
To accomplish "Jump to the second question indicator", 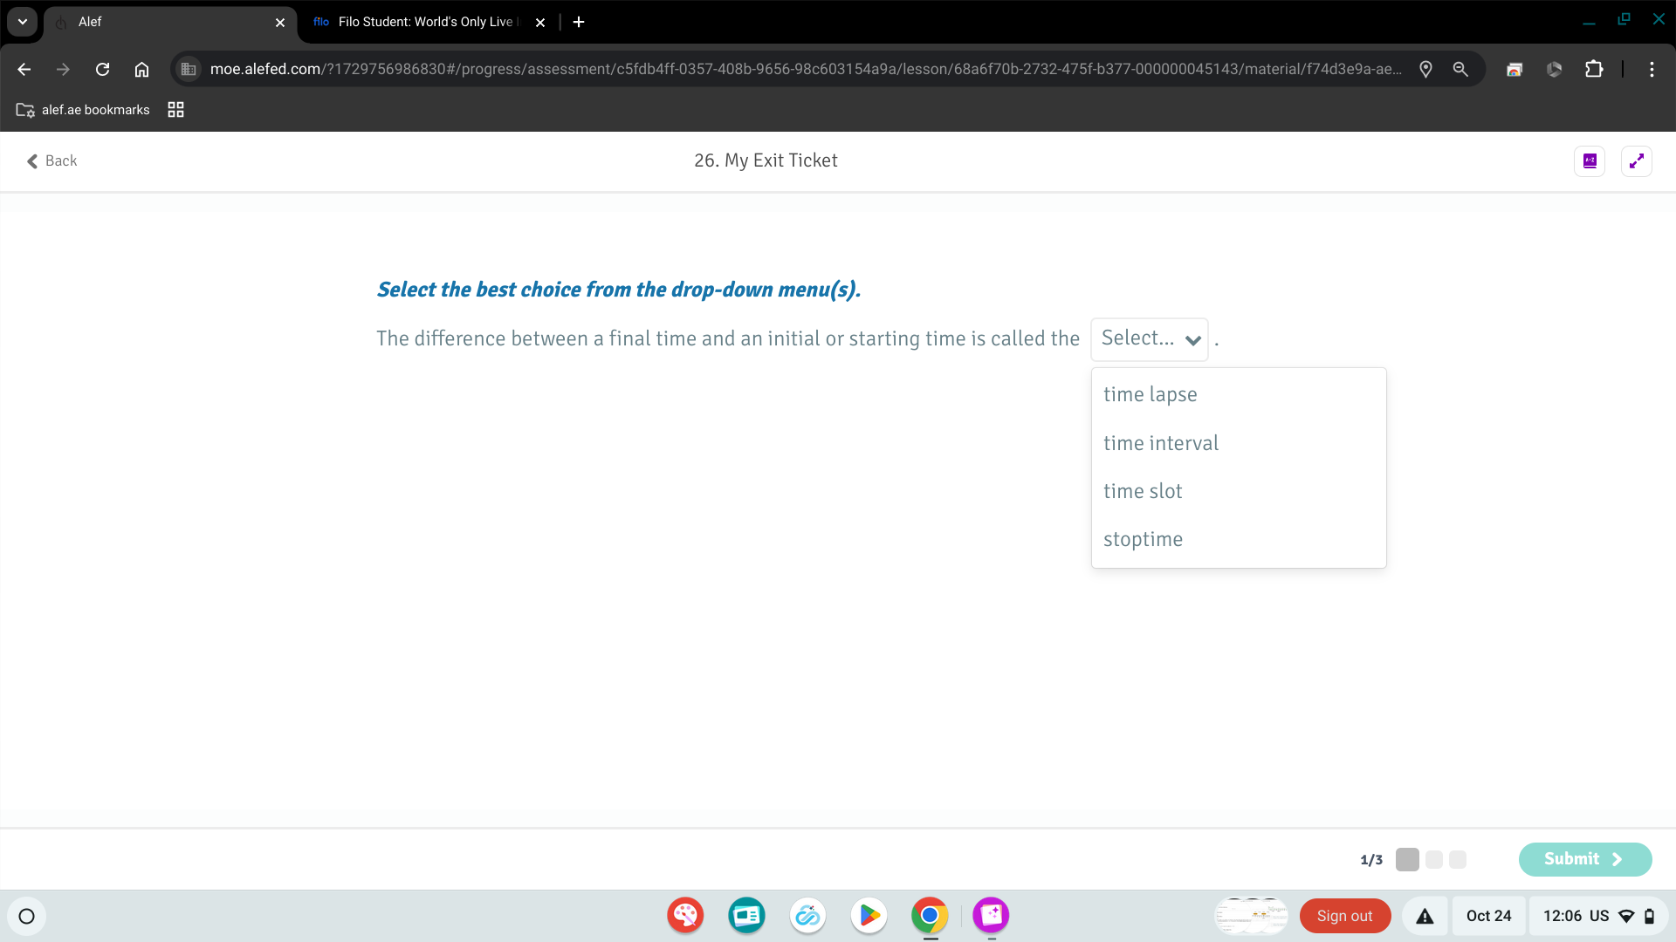I will point(1433,860).
